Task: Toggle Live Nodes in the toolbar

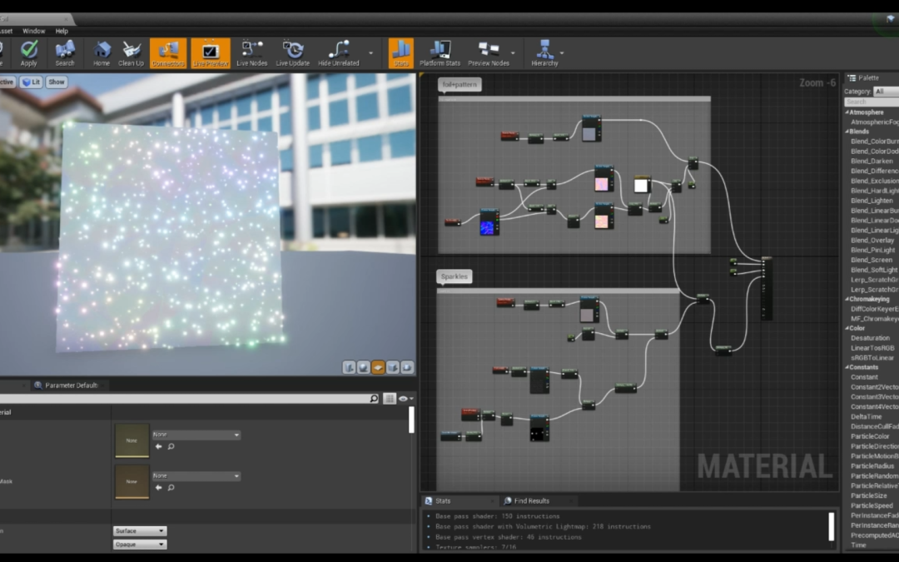Action: pyautogui.click(x=251, y=53)
